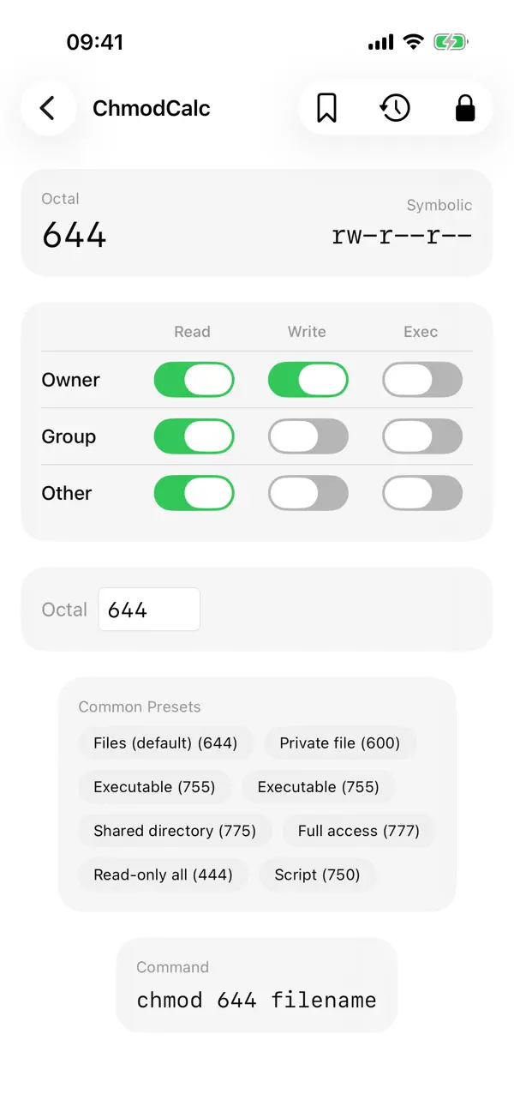Tap the back arrow to leave ChmodCalc
Screen dimensions: 514x1118
[x=47, y=108]
